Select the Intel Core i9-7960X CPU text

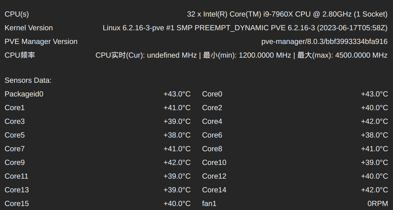287,14
